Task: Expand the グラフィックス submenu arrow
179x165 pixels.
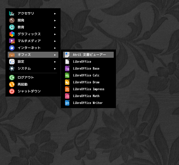Action: point(55,34)
